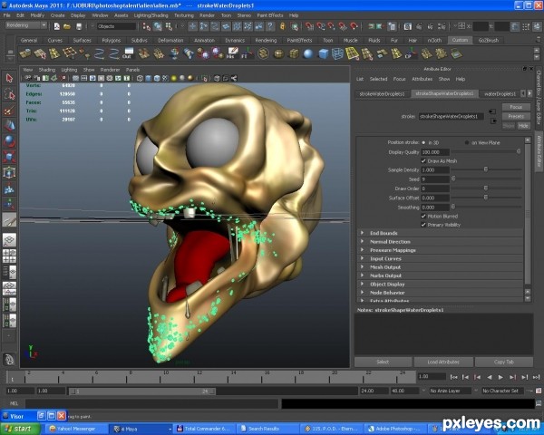The image size is (544, 435).
Task: Select the waterDroplets1 attribute tab
Action: pos(500,94)
